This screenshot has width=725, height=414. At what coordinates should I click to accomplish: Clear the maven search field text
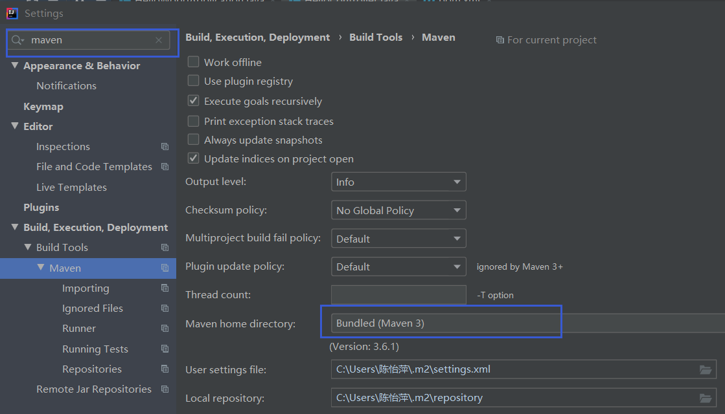coord(159,40)
